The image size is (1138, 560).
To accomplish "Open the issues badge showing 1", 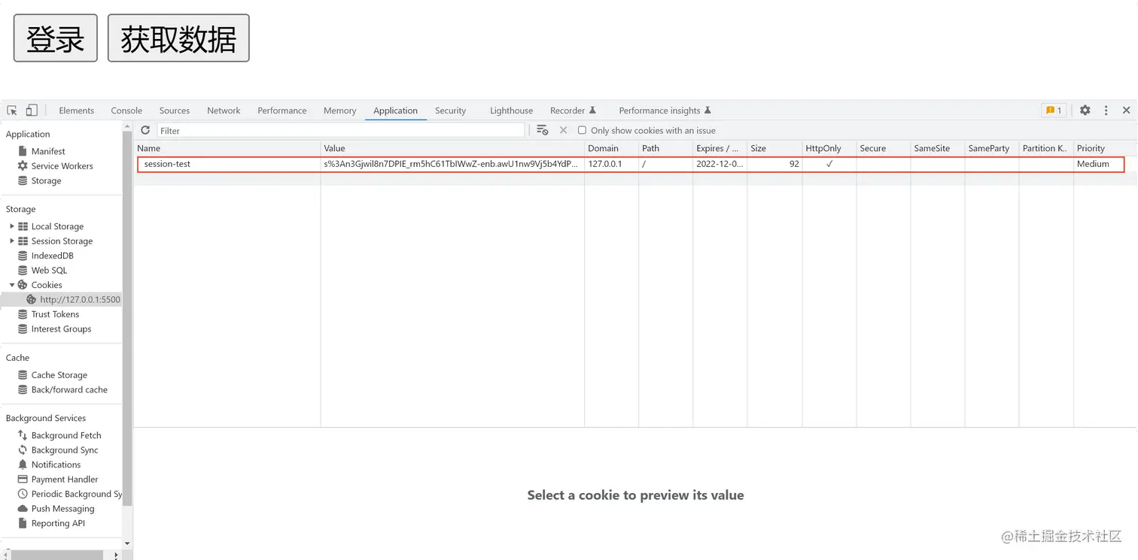I will click(1054, 110).
